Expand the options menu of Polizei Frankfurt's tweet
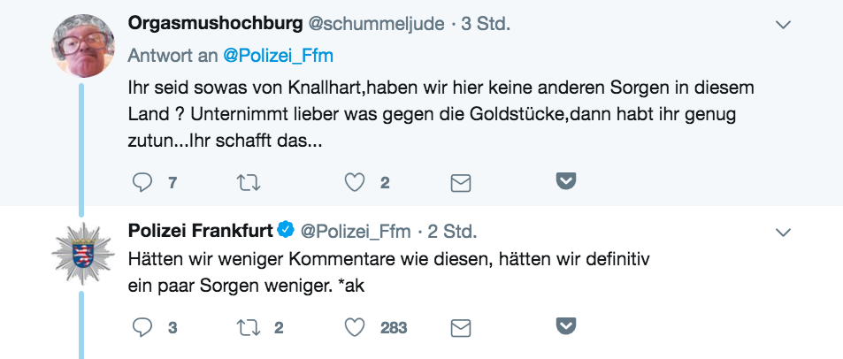The image size is (843, 359). [784, 233]
